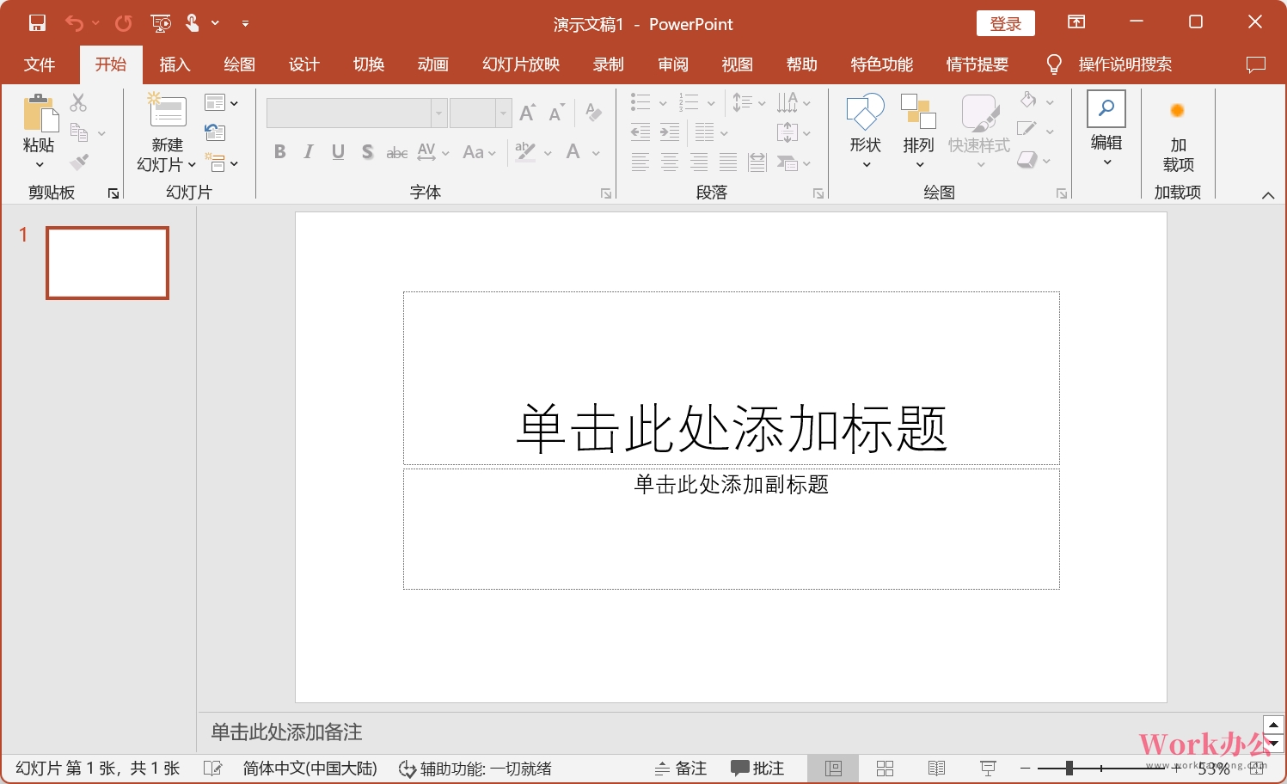Open Quick Styles (快速样式)
The height and width of the screenshot is (784, 1287).
979,131
